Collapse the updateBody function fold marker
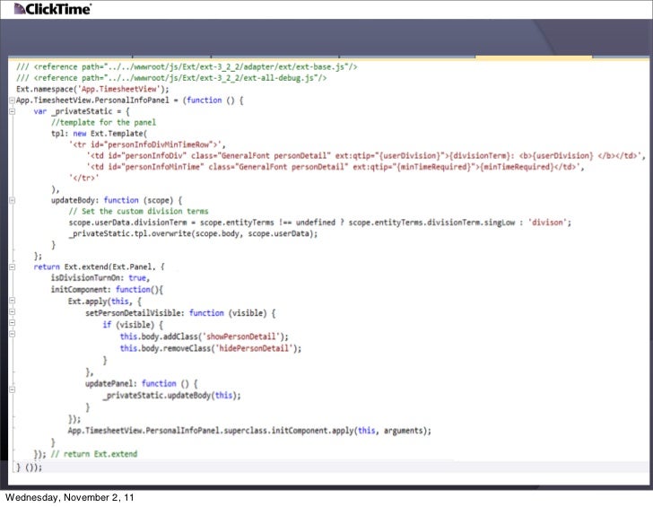 pos(12,200)
